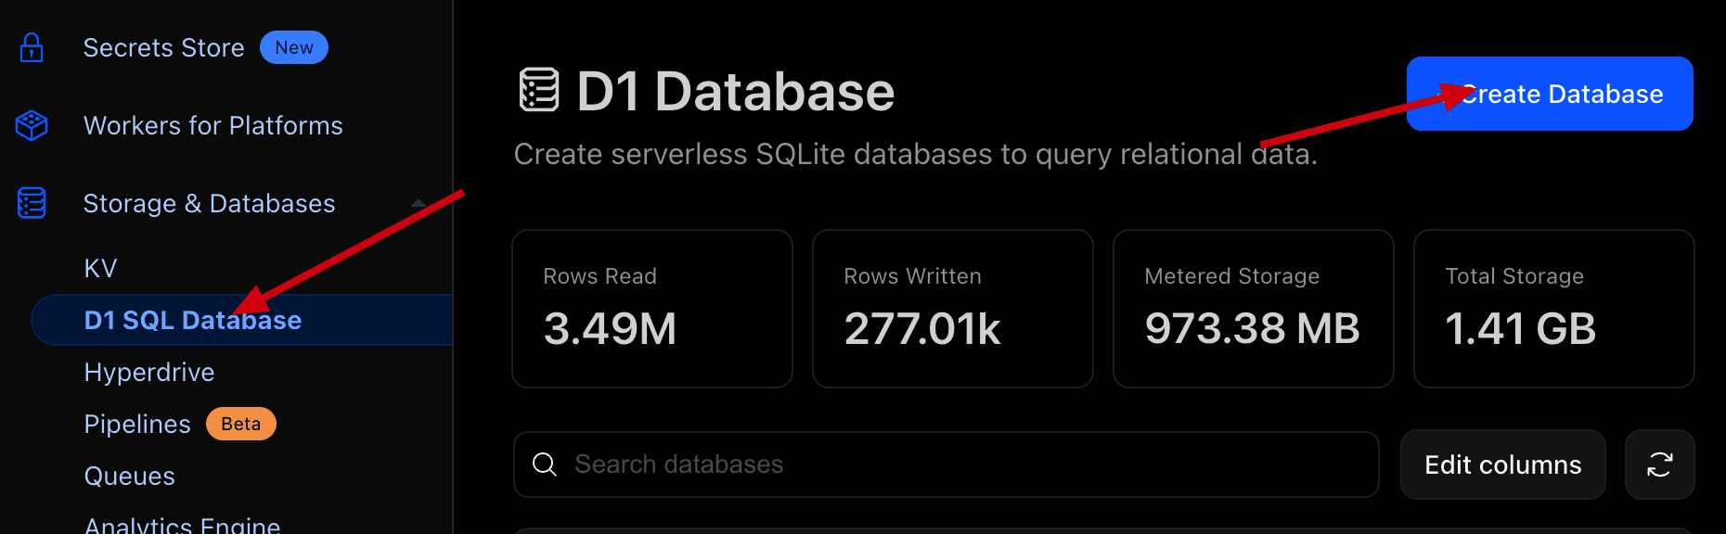Image resolution: width=1726 pixels, height=534 pixels.
Task: Open Queues from the sidebar
Action: coord(129,476)
